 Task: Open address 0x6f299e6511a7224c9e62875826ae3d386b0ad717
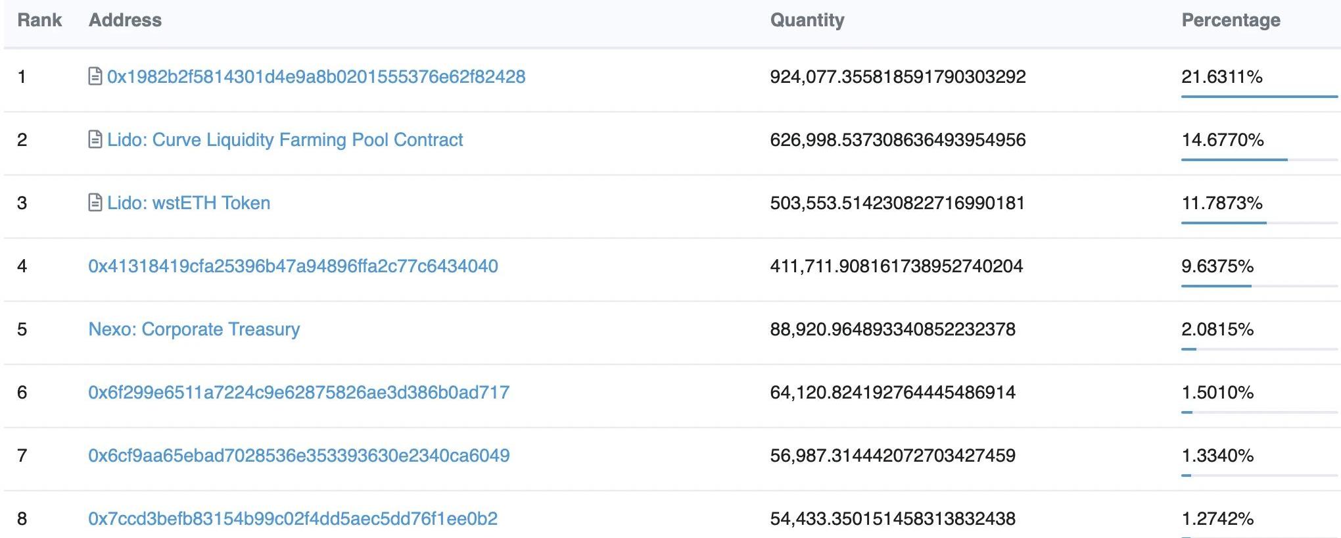(x=298, y=393)
